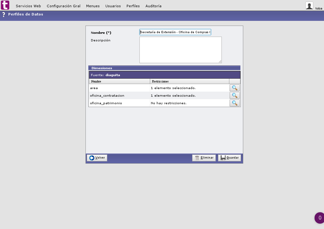
Task: Click the purple notification counter showing 0
Action: [319, 218]
